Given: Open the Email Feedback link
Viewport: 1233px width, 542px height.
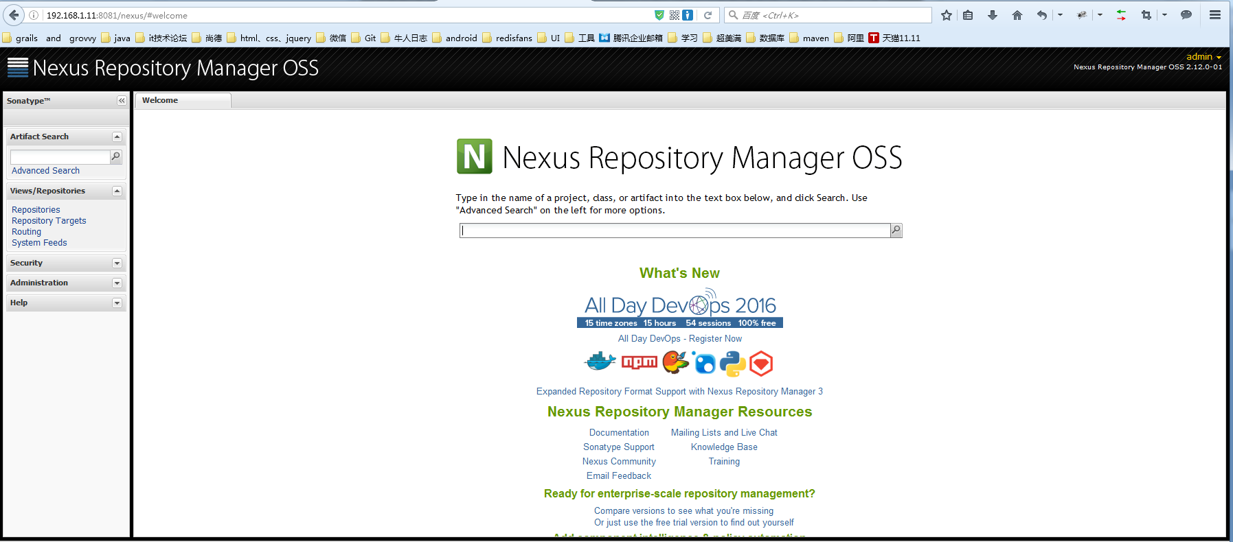Looking at the screenshot, I should [x=619, y=476].
